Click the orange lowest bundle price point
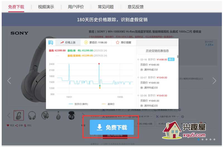 pyautogui.click(x=100, y=88)
